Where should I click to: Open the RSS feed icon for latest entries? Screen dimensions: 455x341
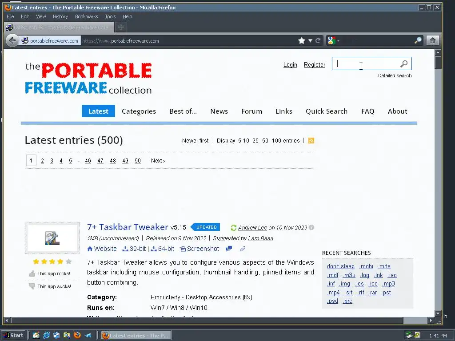click(x=311, y=141)
